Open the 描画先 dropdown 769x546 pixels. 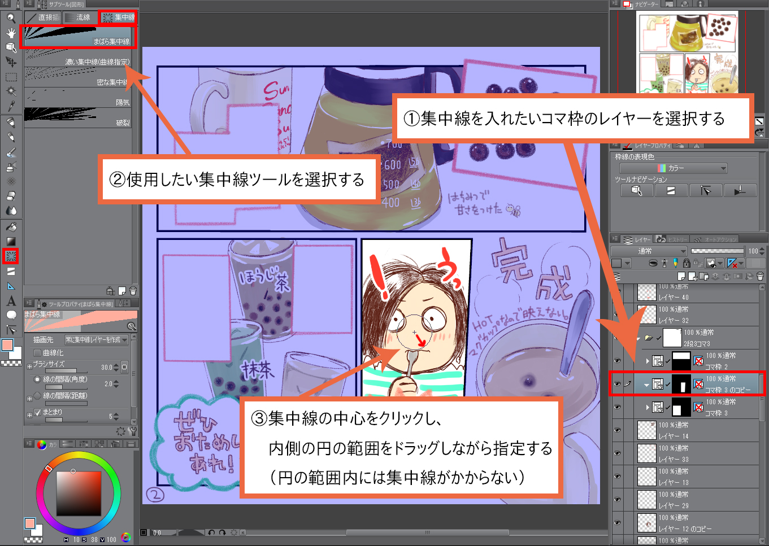96,340
